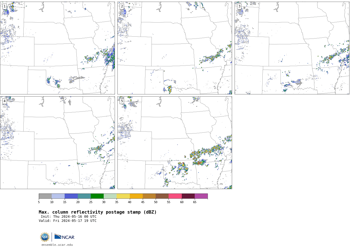
Task: Click the member number 2 label box
Action: [122, 6]
